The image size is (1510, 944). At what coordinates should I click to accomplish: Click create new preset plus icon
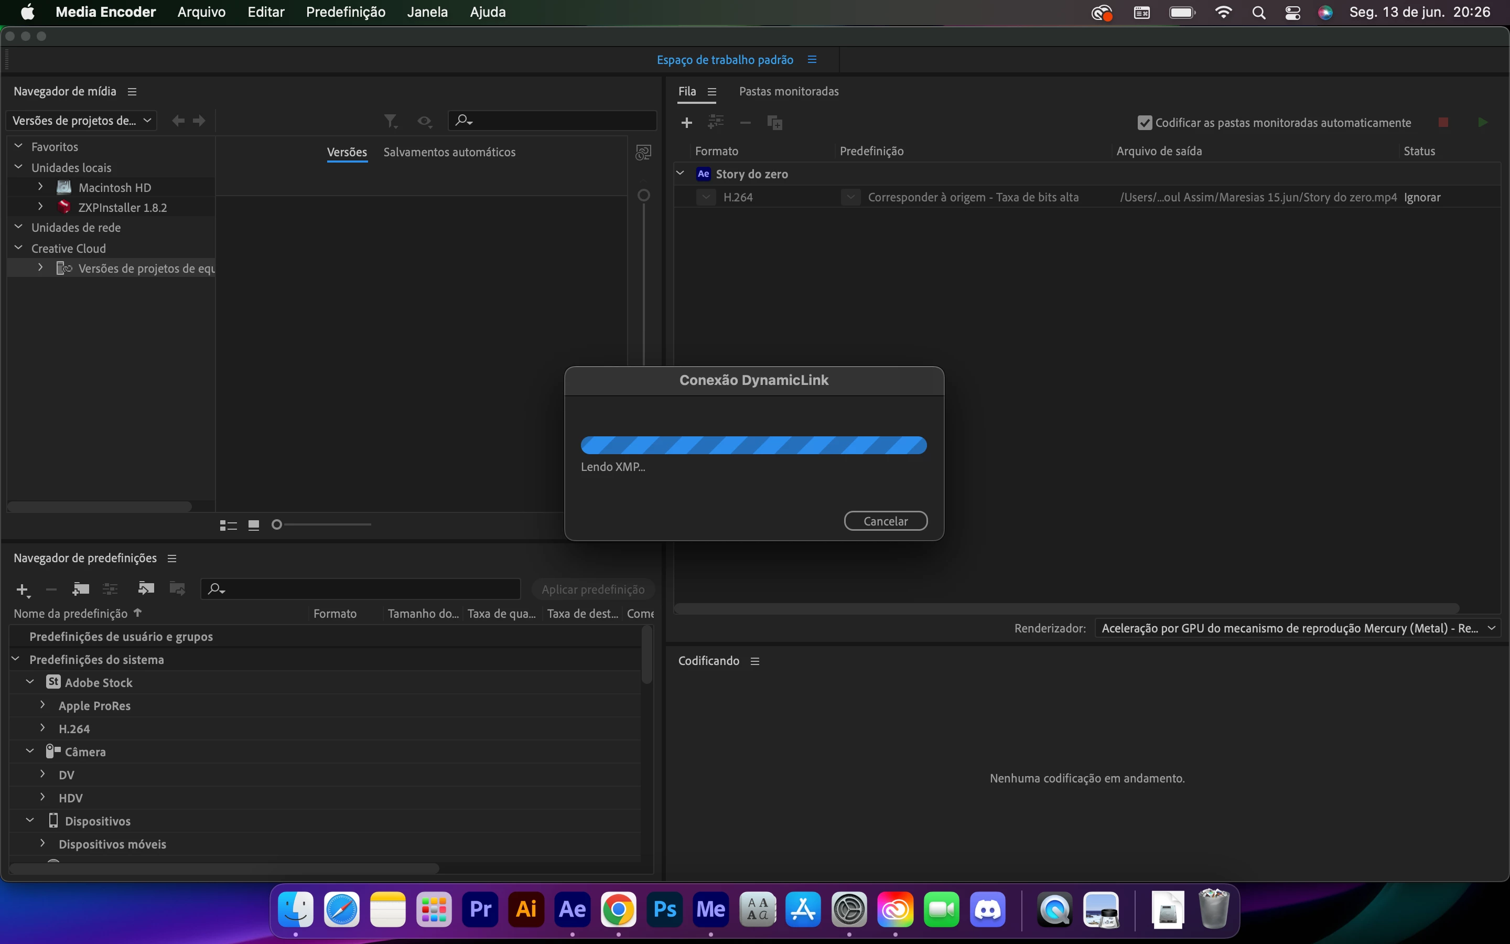(23, 589)
